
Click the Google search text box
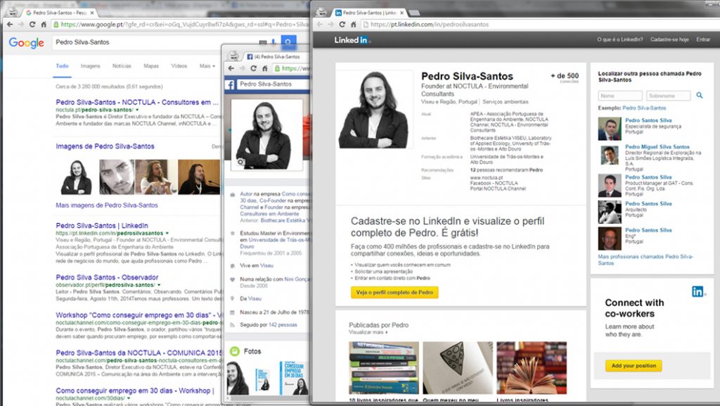coord(156,42)
